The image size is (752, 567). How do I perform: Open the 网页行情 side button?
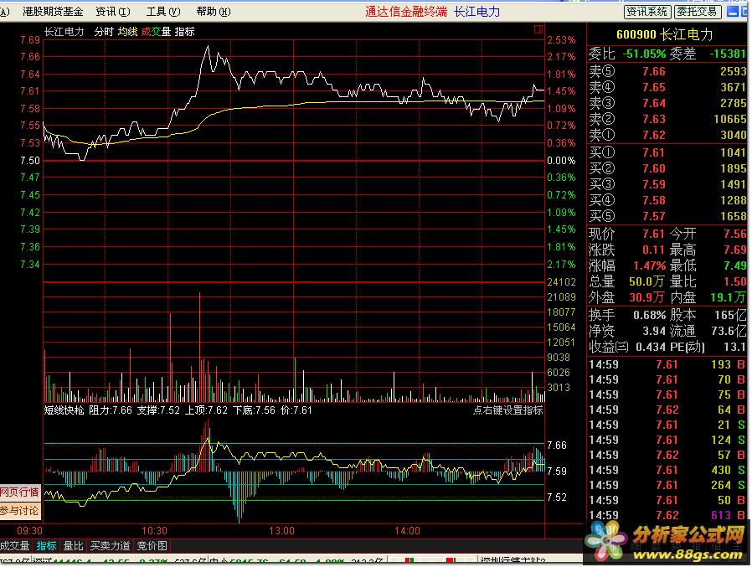pos(19,492)
